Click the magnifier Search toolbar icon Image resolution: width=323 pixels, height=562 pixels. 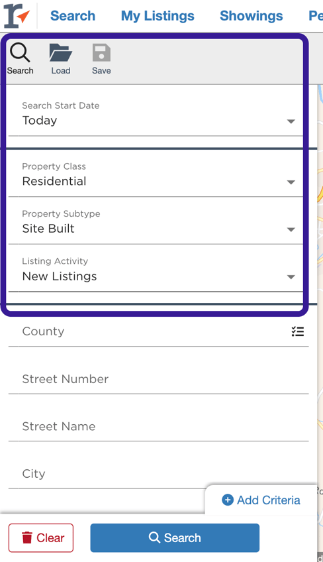pyautogui.click(x=20, y=53)
